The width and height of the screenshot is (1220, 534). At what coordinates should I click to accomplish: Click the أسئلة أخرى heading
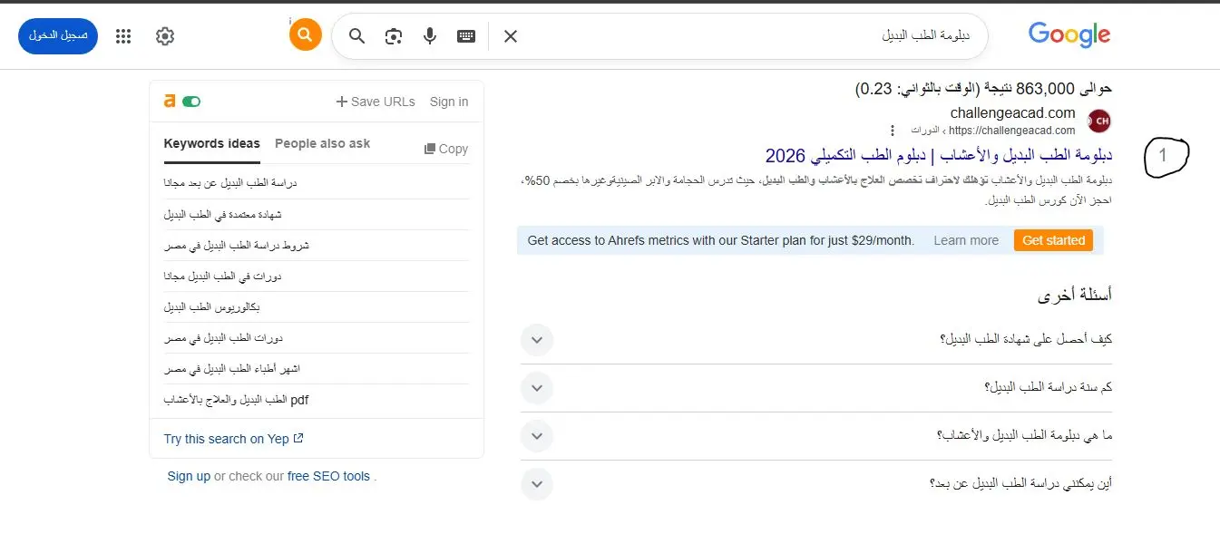[1075, 296]
